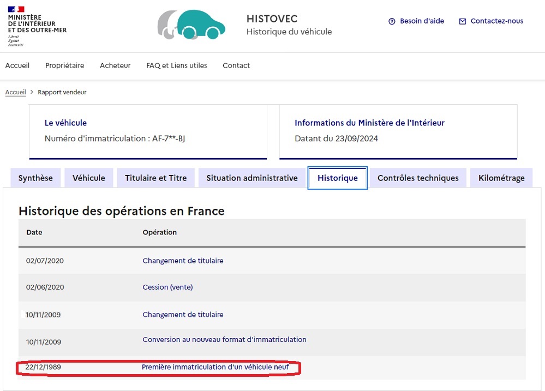The image size is (545, 391).
Task: Select the Historique tab
Action: click(338, 178)
